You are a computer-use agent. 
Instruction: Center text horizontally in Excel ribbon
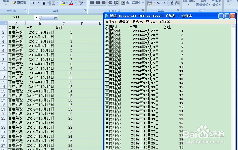98,3
